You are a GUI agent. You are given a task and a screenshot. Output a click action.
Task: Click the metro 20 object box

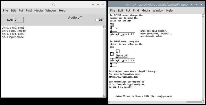click(122, 56)
